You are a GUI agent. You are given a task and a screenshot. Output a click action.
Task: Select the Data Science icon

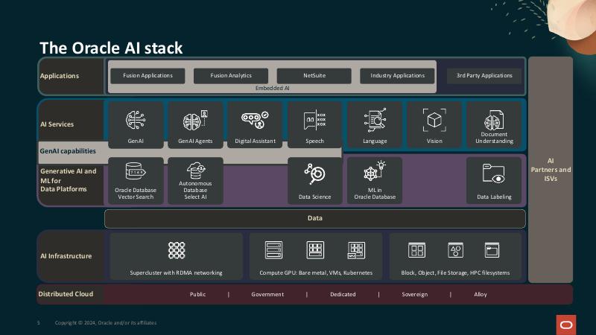(x=314, y=173)
